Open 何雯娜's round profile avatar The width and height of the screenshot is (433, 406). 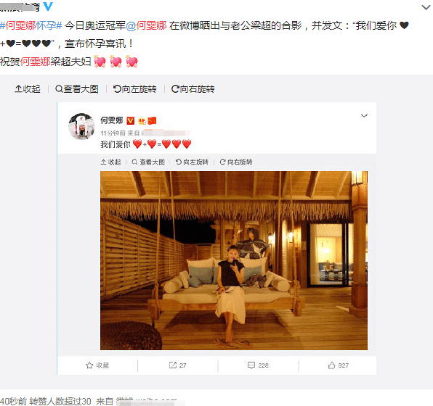point(81,127)
